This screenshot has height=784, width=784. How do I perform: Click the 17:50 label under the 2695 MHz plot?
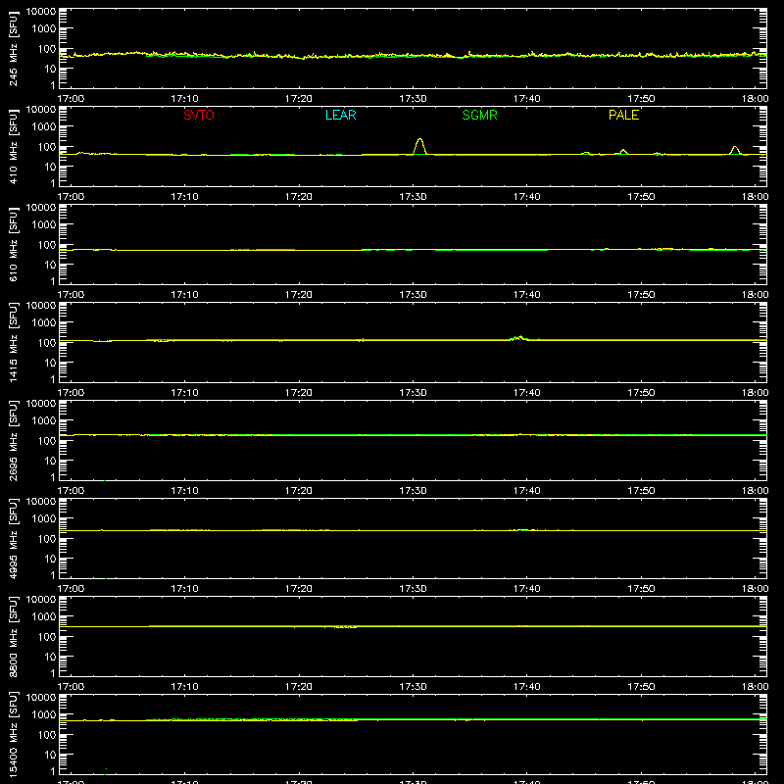(x=641, y=491)
